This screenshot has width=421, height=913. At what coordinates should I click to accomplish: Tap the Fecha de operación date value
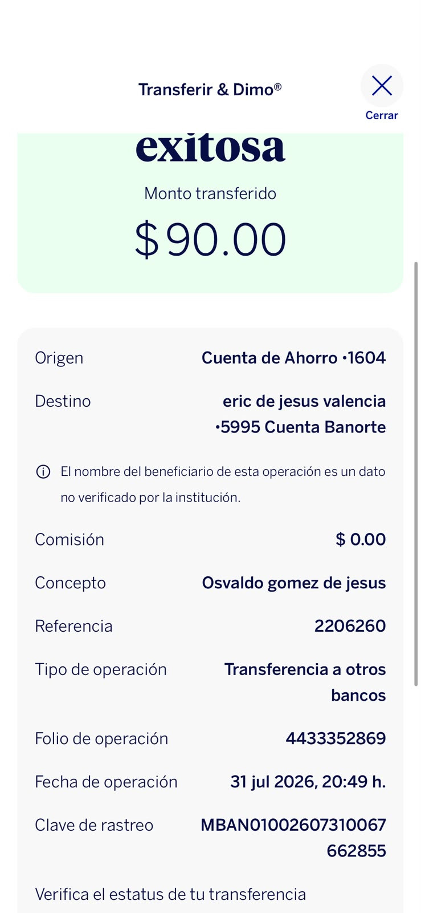(x=308, y=782)
